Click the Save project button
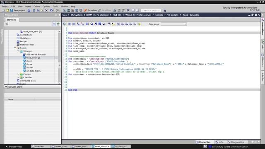 [x=17, y=10]
